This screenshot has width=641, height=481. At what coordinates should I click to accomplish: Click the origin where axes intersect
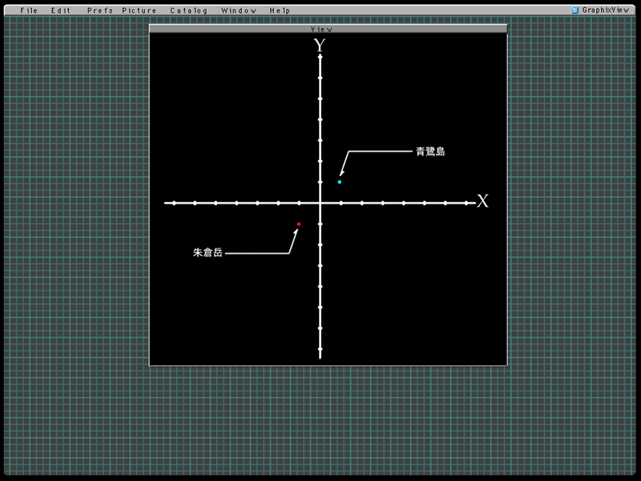click(320, 203)
